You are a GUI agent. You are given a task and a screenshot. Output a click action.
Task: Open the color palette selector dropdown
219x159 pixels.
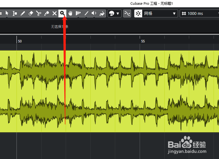(x=114, y=13)
